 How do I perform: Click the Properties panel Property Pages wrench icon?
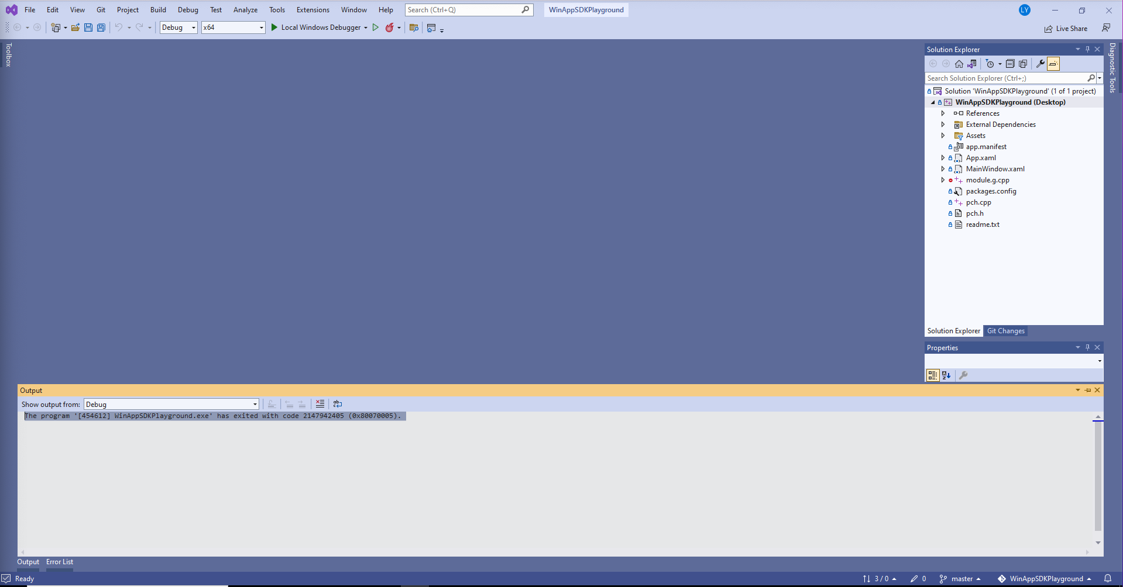[963, 375]
